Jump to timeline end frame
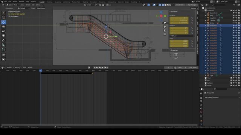 tap(107, 67)
